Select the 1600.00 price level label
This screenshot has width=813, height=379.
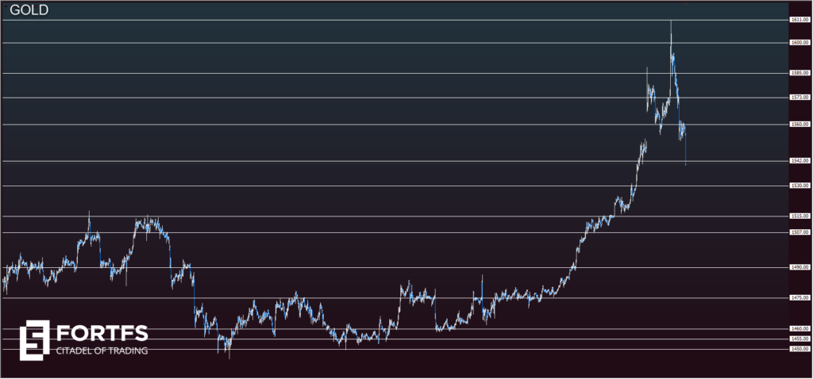(x=799, y=43)
